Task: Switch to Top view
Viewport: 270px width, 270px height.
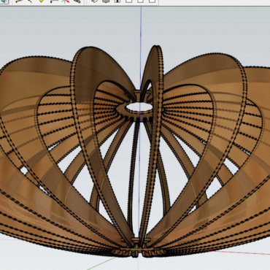Action: [x=106, y=1]
